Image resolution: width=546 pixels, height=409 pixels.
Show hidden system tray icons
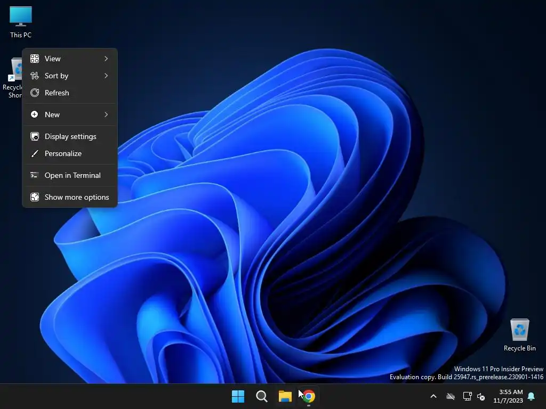point(433,396)
